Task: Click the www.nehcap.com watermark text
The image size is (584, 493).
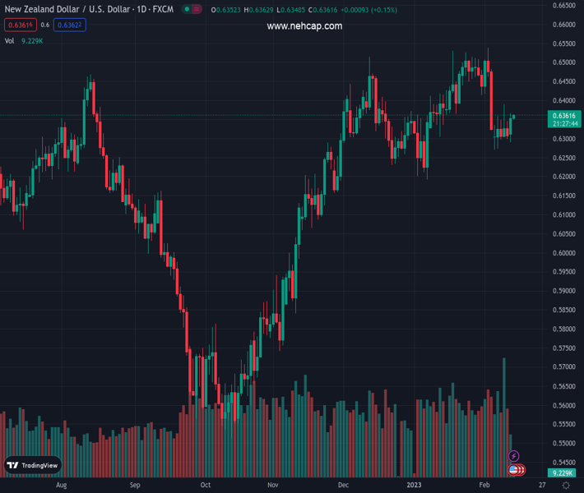Action: [x=304, y=26]
